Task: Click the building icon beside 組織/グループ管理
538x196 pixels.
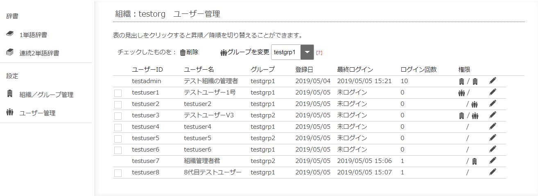Action: coord(10,94)
